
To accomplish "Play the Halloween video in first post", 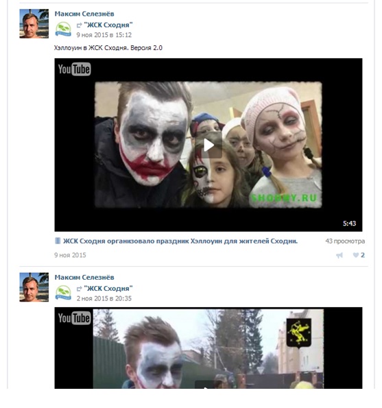I will click(x=208, y=145).
